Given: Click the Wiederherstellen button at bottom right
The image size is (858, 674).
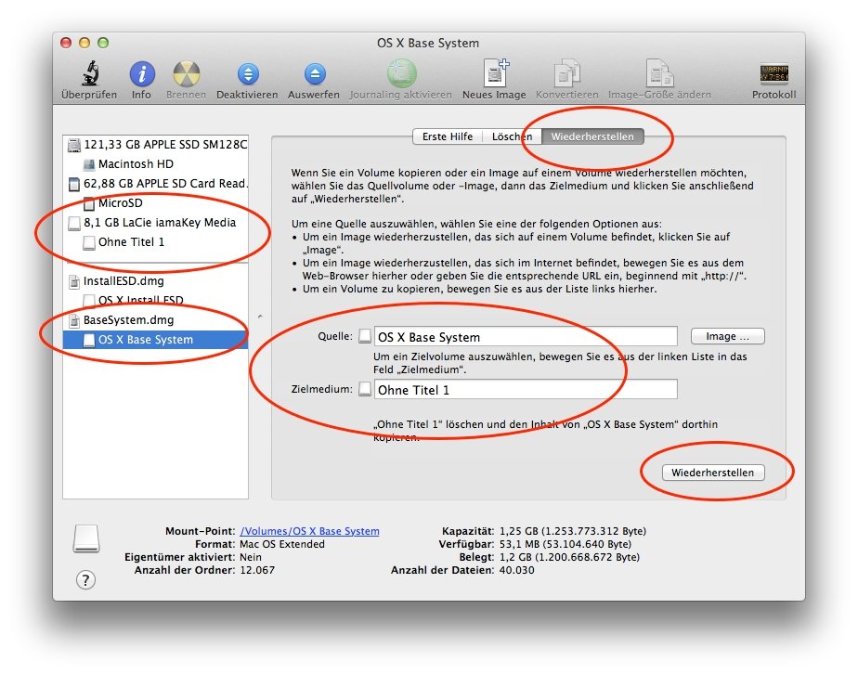Looking at the screenshot, I should coord(712,473).
